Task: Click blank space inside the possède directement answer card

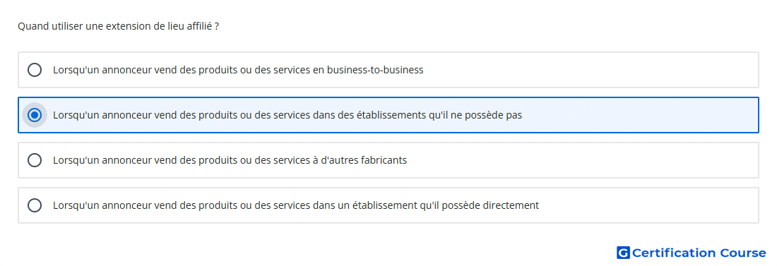Action: pyautogui.click(x=649, y=205)
